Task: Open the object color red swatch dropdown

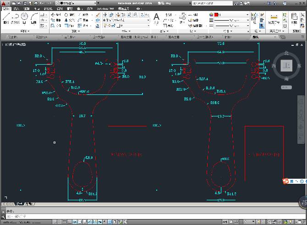Action: pyautogui.click(x=231, y=15)
